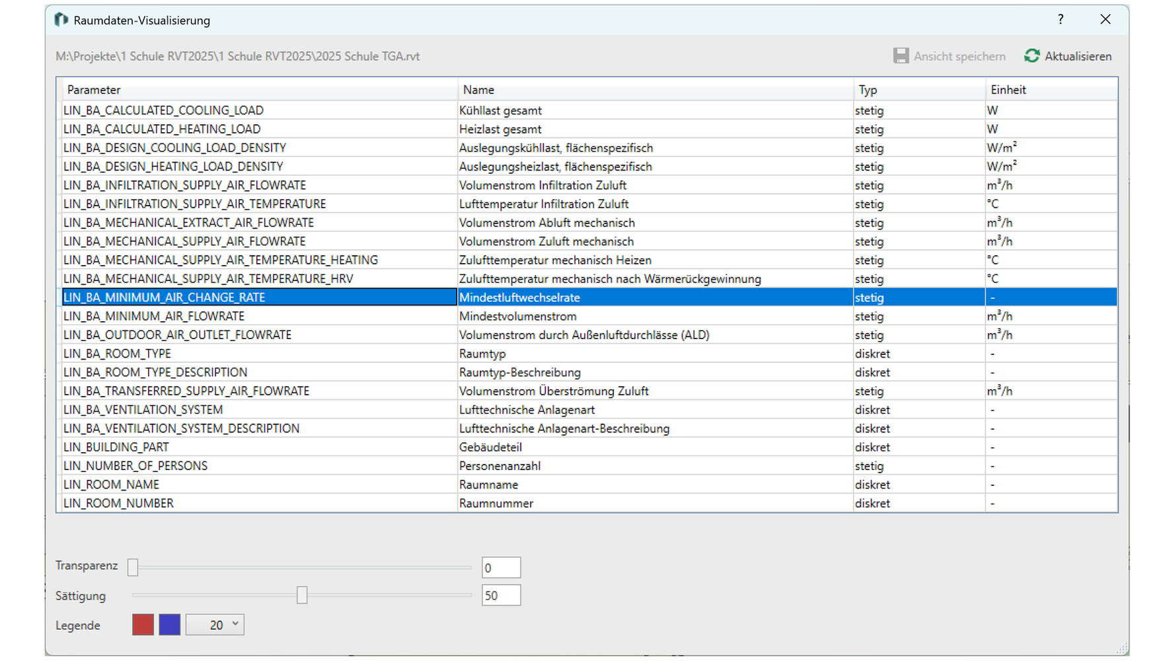Pick the red legend color swatch

coord(143,625)
